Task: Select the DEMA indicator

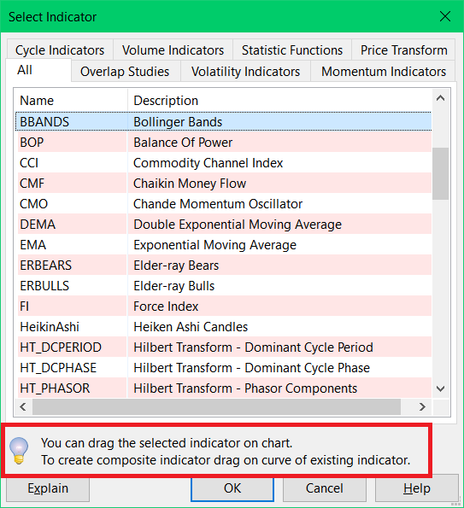Action: [223, 225]
